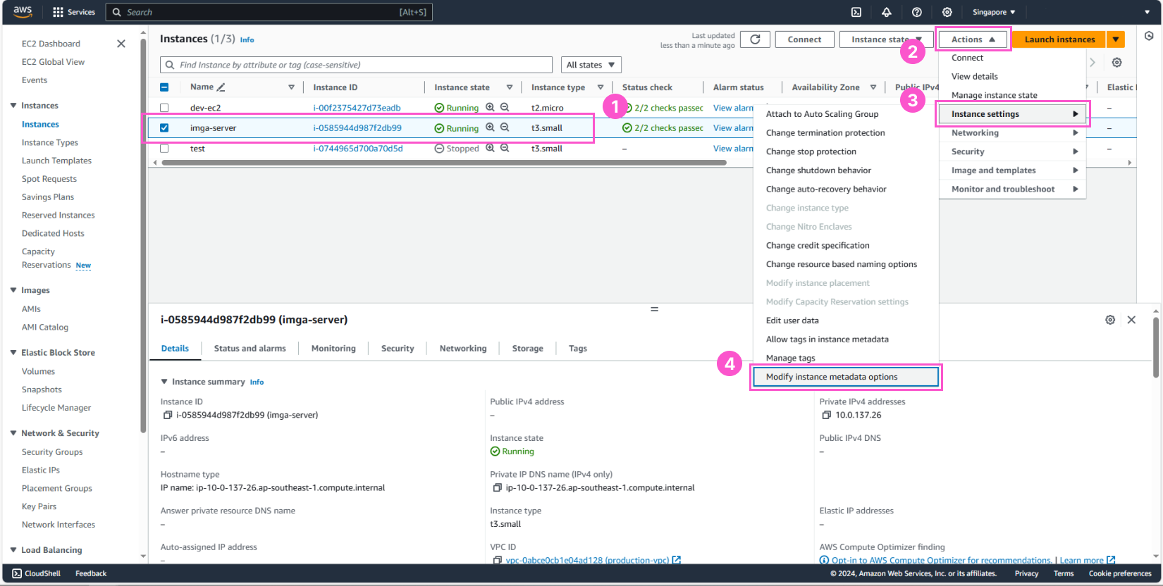The image size is (1163, 586).
Task: Expand Image and templates submenu
Action: tap(1013, 170)
